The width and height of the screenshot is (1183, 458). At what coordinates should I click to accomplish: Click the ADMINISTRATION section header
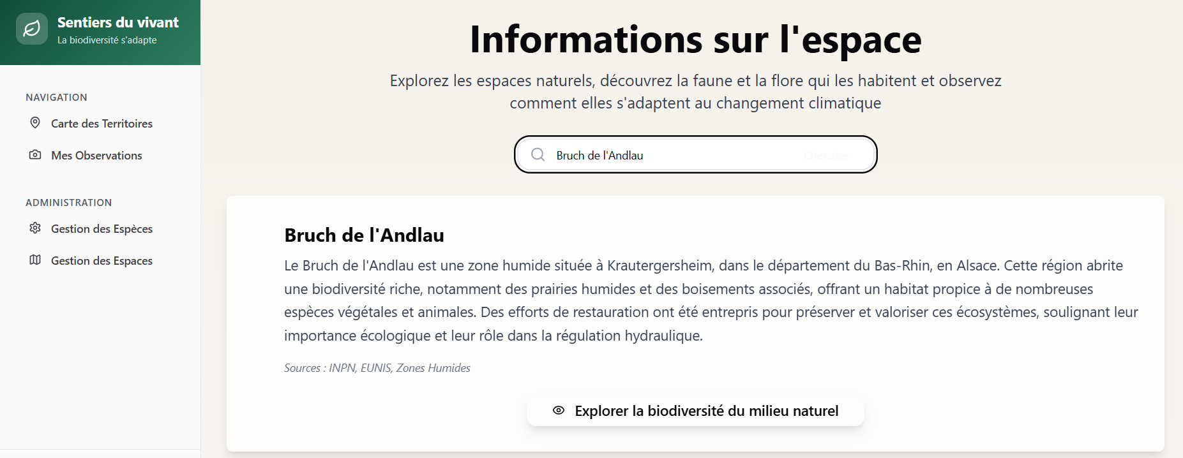(x=68, y=202)
